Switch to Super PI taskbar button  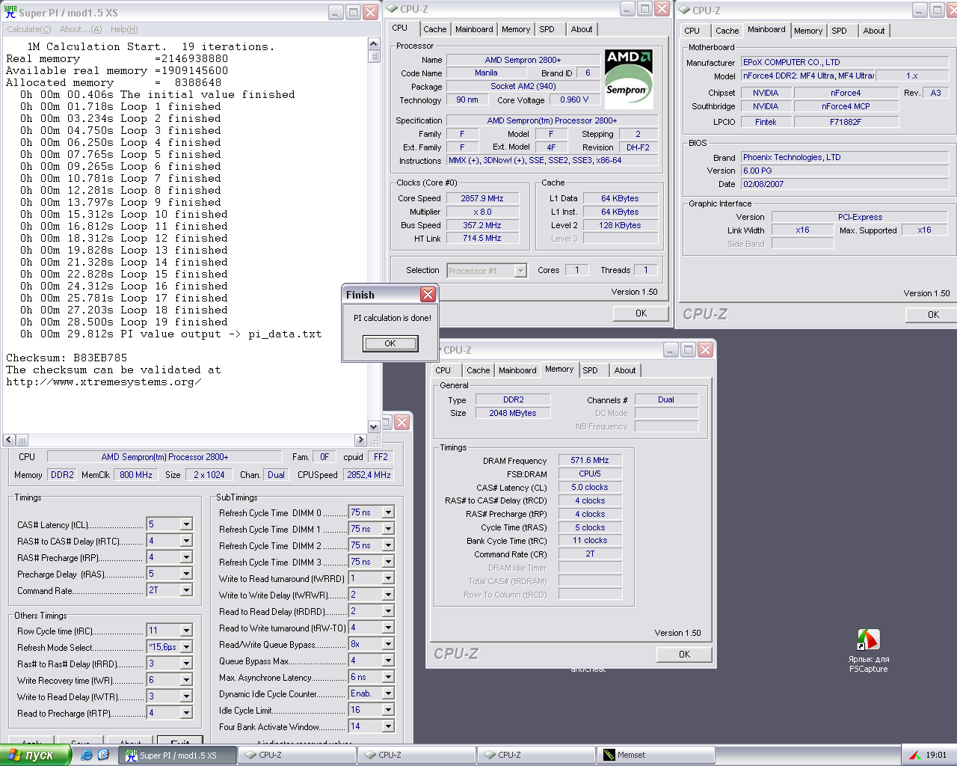(x=179, y=756)
